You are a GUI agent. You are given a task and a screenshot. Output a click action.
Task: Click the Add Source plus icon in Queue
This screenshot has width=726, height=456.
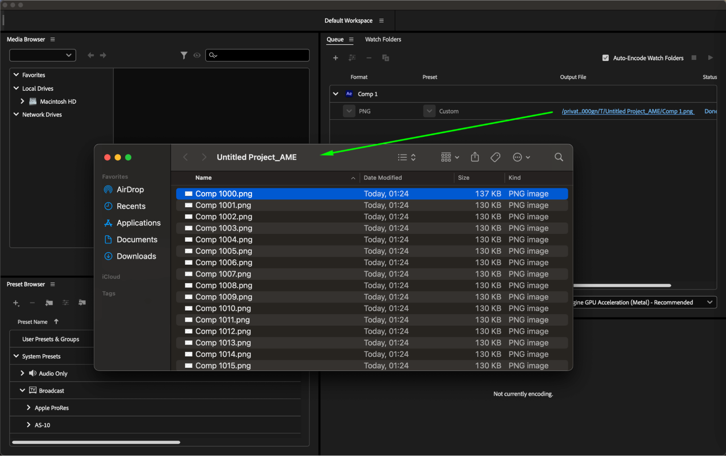335,58
